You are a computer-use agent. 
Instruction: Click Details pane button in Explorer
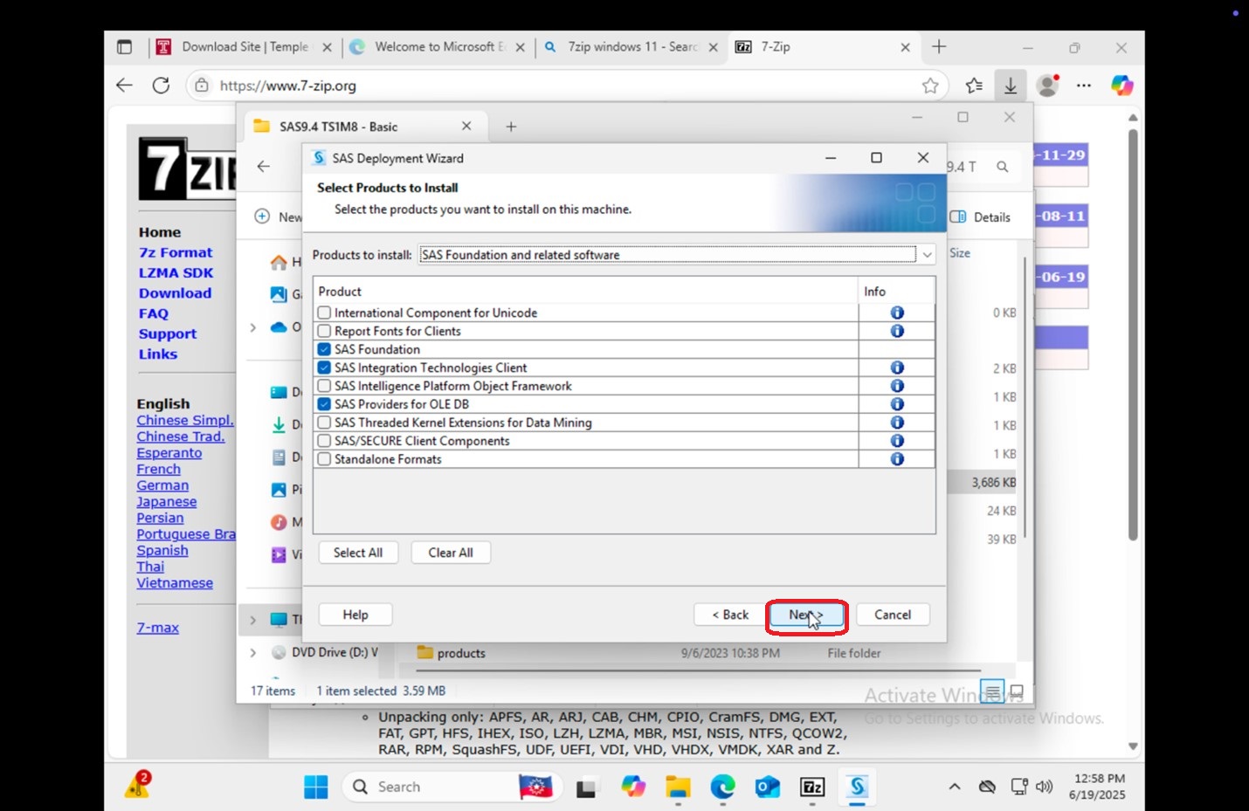pos(980,217)
